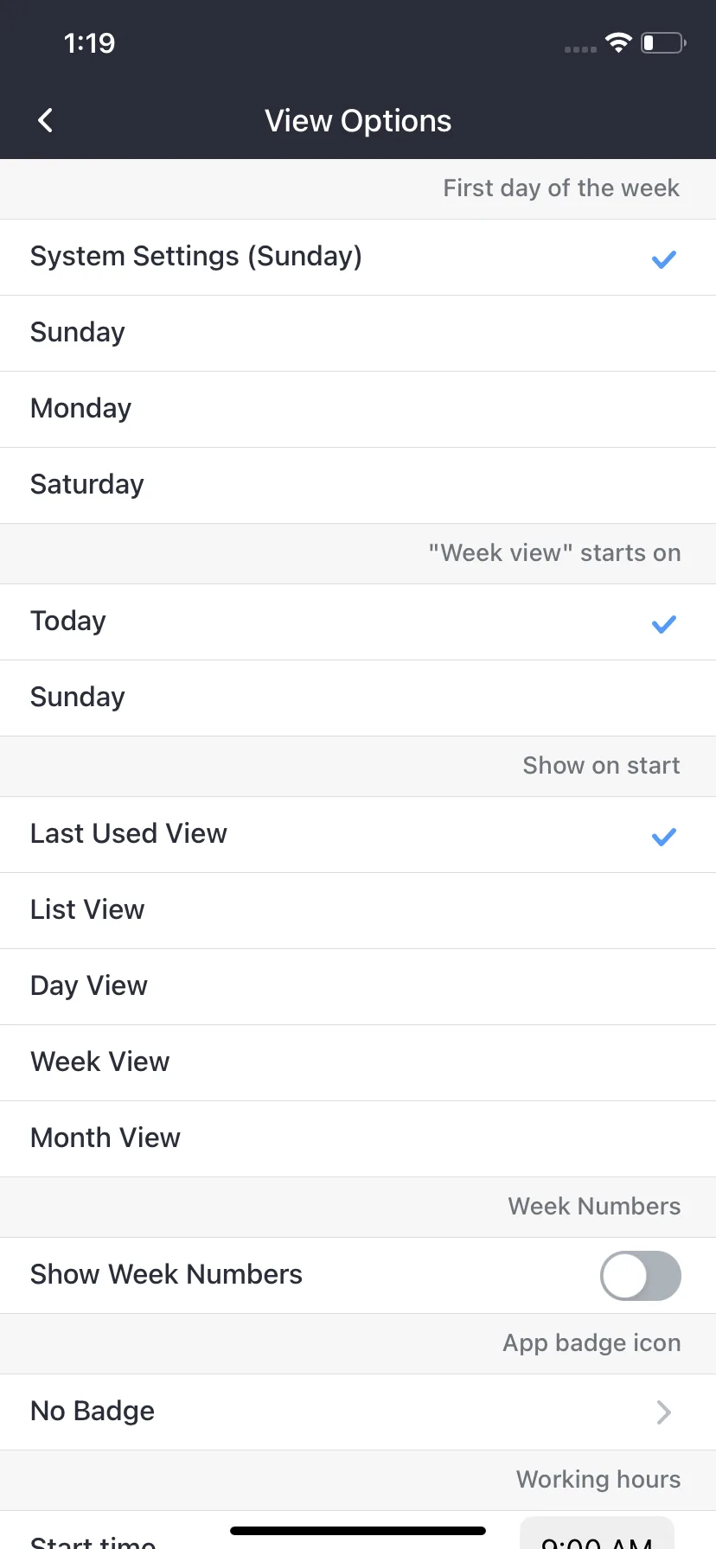The width and height of the screenshot is (716, 1549).
Task: Choose Day View on start
Action: click(358, 986)
